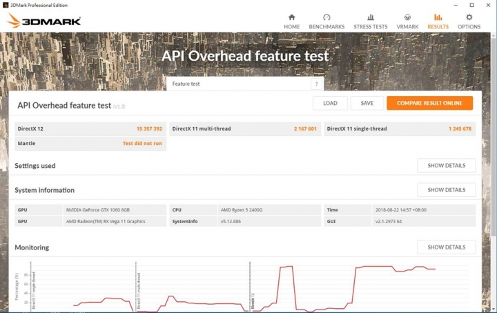Click the DirectX 12 score 15 357 392

[149, 129]
